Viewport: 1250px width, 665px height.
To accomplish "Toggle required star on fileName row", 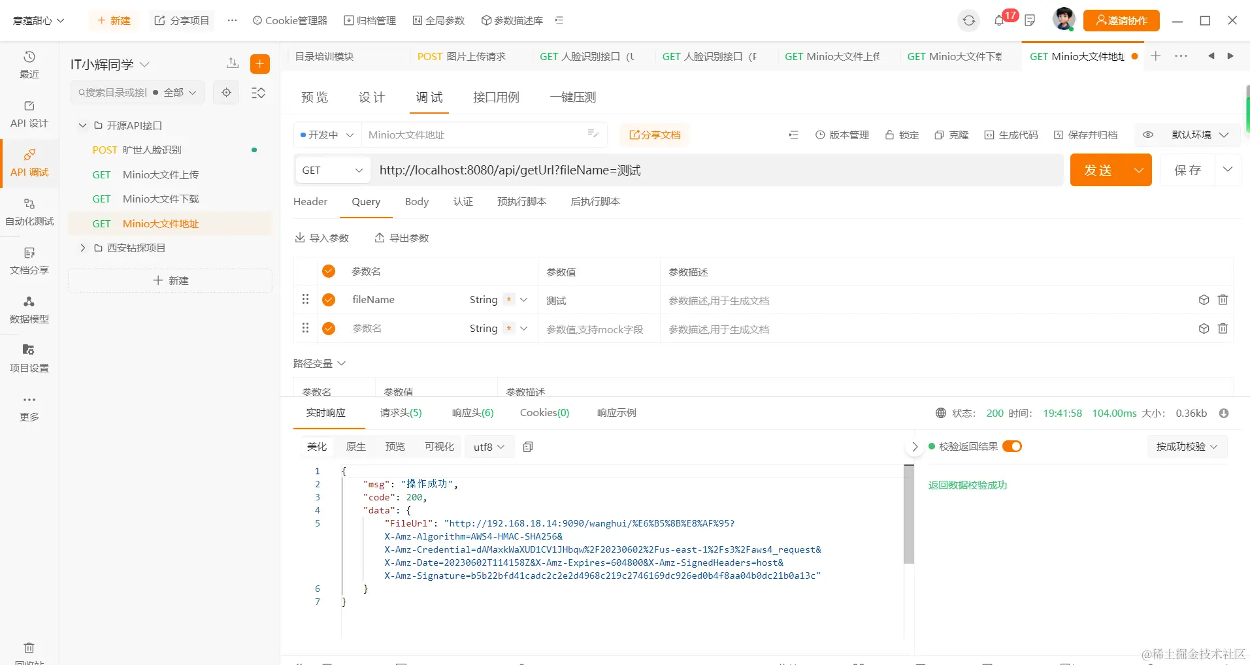I will point(508,300).
